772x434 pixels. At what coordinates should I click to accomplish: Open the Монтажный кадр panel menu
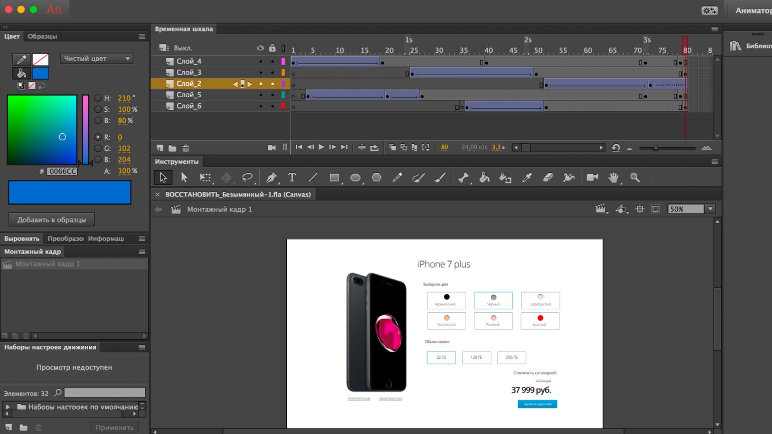coord(142,252)
